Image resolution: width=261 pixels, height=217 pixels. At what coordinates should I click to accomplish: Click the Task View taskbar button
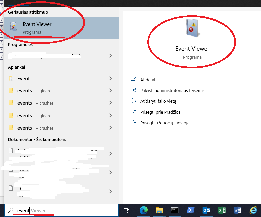(x=127, y=210)
